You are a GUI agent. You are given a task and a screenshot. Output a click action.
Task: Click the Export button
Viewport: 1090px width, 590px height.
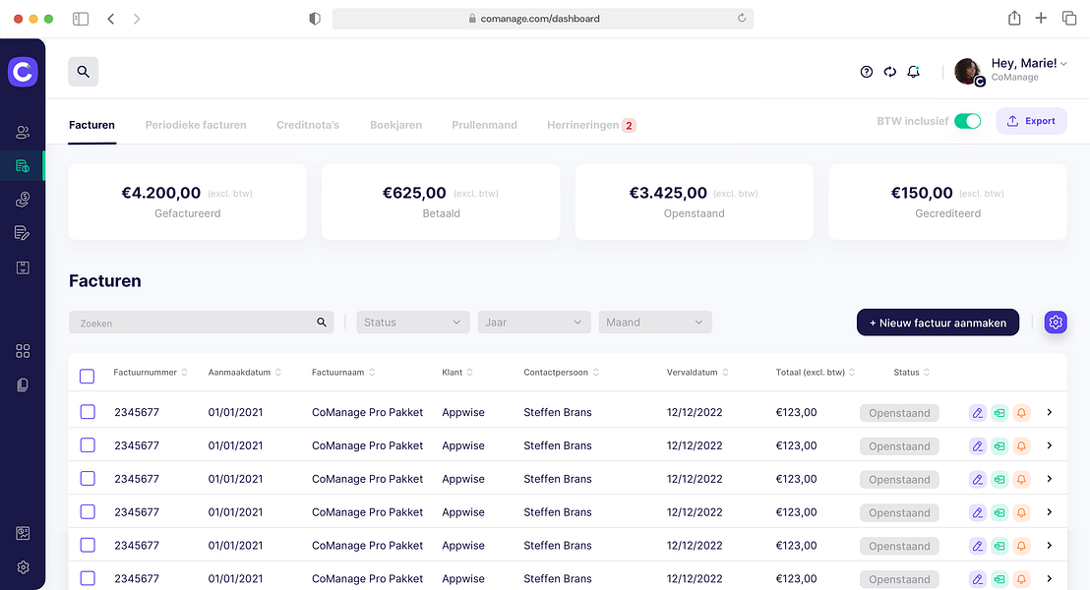[x=1032, y=121]
